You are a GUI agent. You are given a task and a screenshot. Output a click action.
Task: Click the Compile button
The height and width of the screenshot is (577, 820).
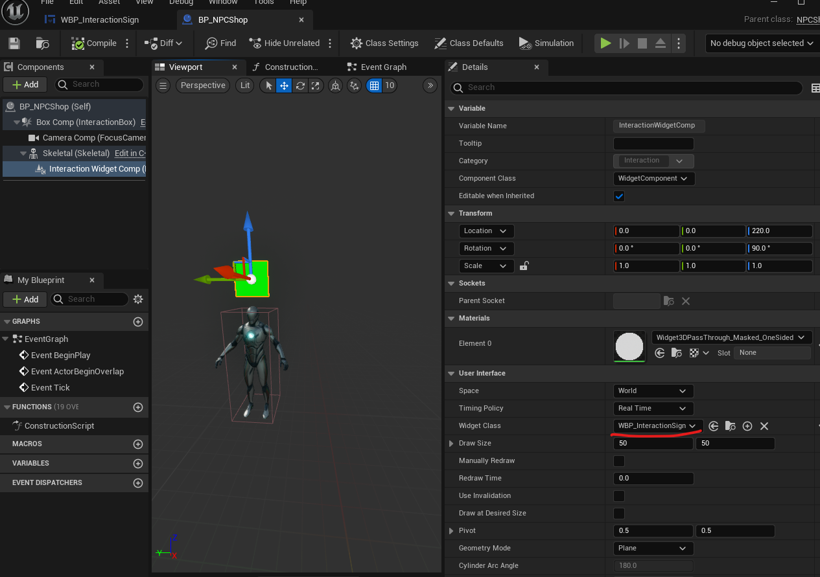[94, 43]
